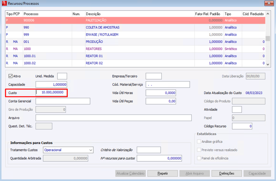Image resolution: width=276 pixels, height=181 pixels.
Task: Click the list vertical scrollbar thumb
Action: (x=268, y=38)
